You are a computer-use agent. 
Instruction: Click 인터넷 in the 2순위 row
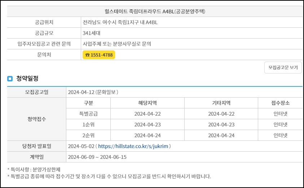click(280, 135)
